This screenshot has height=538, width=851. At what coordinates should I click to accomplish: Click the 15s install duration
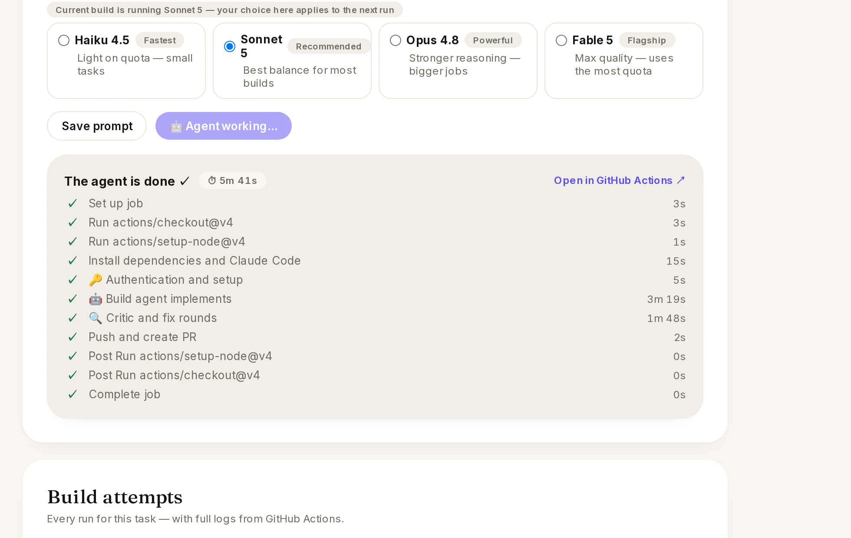pos(676,261)
